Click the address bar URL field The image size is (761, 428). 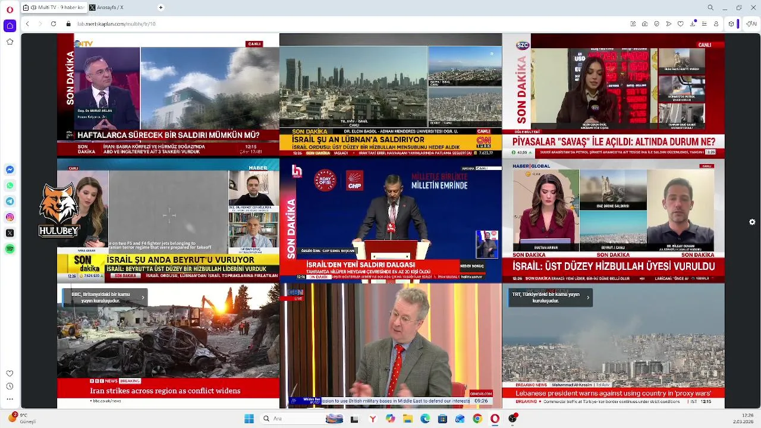pos(345,24)
